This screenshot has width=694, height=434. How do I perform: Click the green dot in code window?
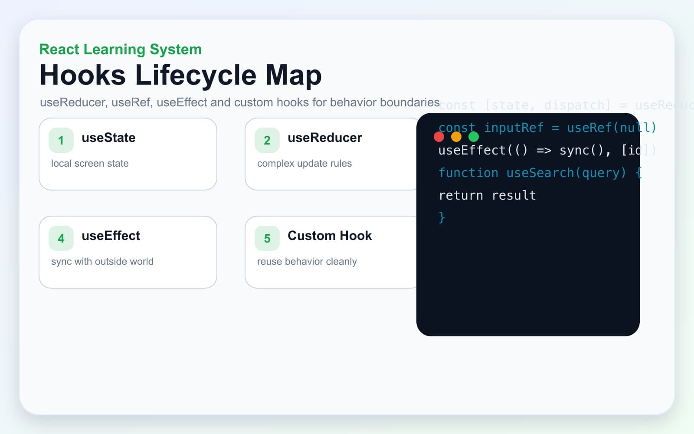click(474, 137)
